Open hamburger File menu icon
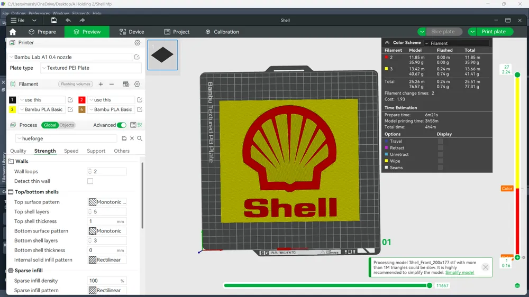529x297 pixels. (x=14, y=20)
